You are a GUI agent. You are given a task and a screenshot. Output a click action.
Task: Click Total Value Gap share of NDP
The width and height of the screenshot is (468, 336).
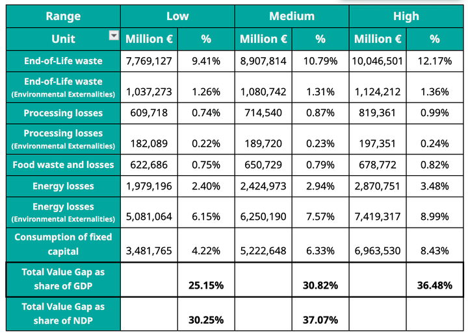pos(63,313)
